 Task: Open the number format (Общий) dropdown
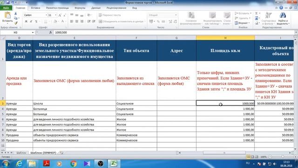(176, 15)
